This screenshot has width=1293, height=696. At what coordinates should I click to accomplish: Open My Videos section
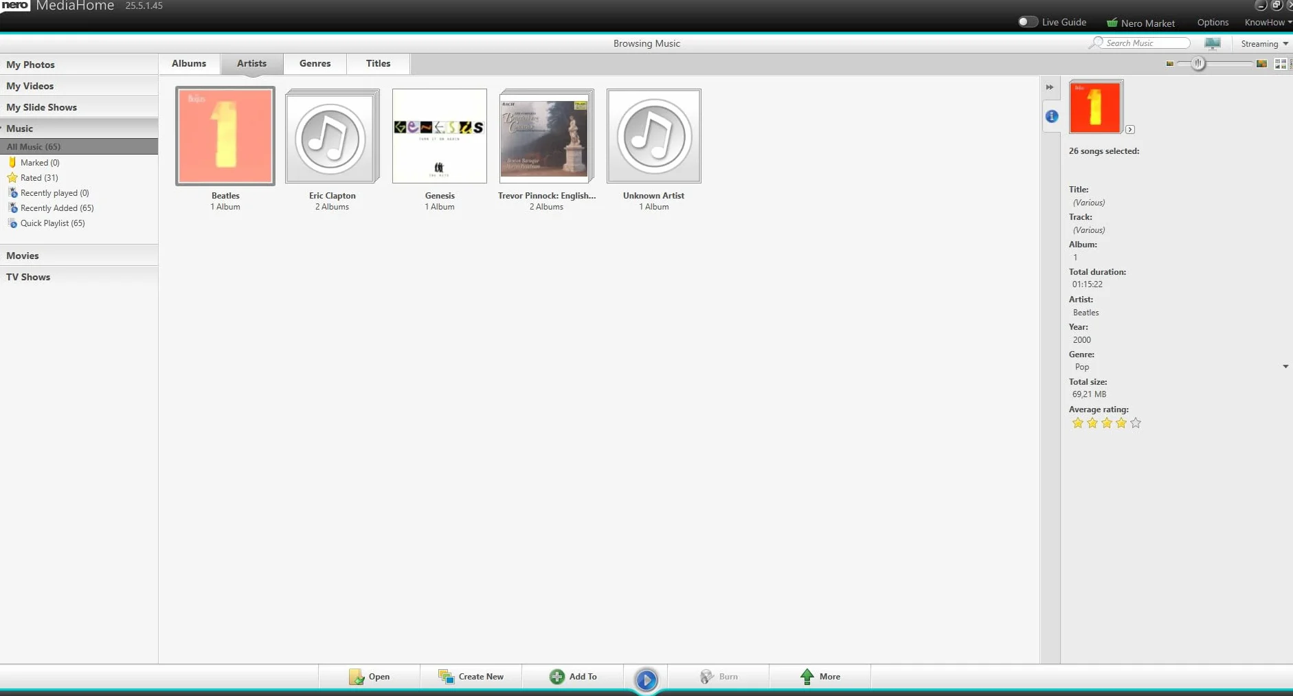click(x=79, y=86)
